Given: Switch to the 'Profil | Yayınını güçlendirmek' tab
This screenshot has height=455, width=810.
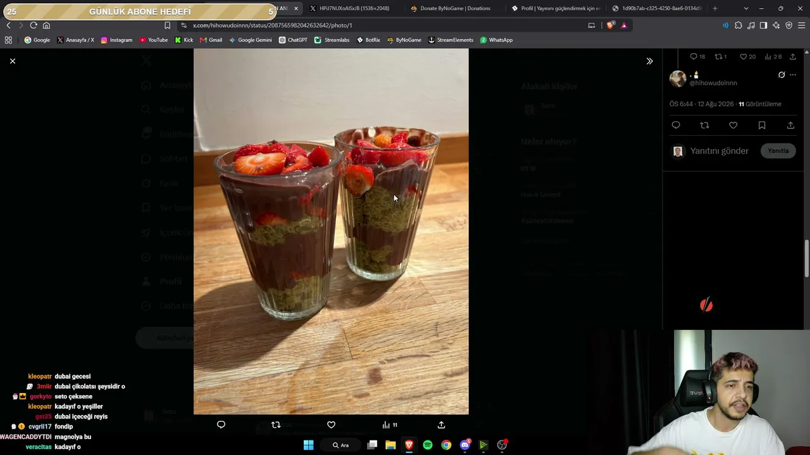Looking at the screenshot, I should (556, 8).
